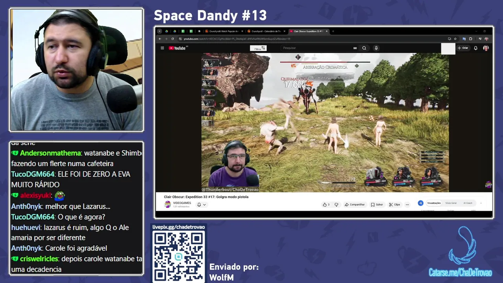503x283 pixels.
Task: Close the Crunchyroll Watch Popular Anime tab
Action: pos(242,31)
